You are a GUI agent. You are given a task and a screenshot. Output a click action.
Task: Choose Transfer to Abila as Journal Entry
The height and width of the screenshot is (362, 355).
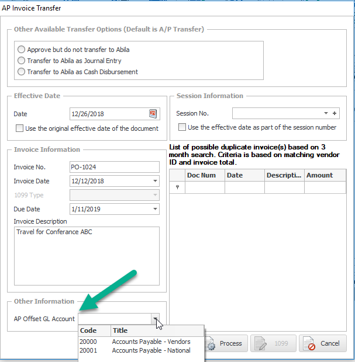tap(22, 61)
